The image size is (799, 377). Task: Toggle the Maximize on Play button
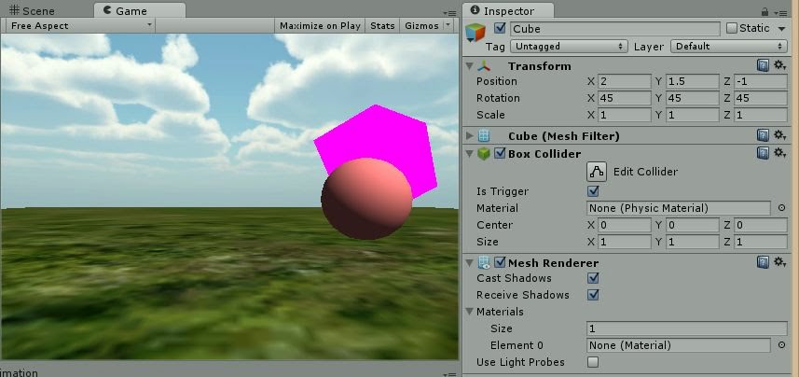(x=320, y=25)
